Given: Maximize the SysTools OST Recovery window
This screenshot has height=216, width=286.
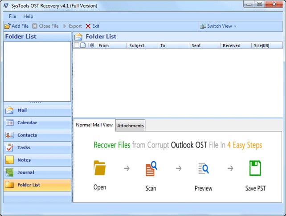Looking at the screenshot, I should 259,4.
